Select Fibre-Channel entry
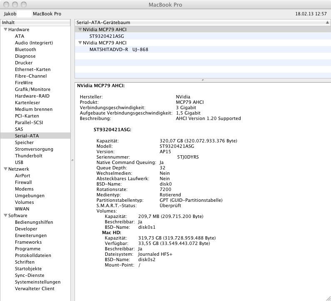The image size is (331, 301). pos(31,76)
